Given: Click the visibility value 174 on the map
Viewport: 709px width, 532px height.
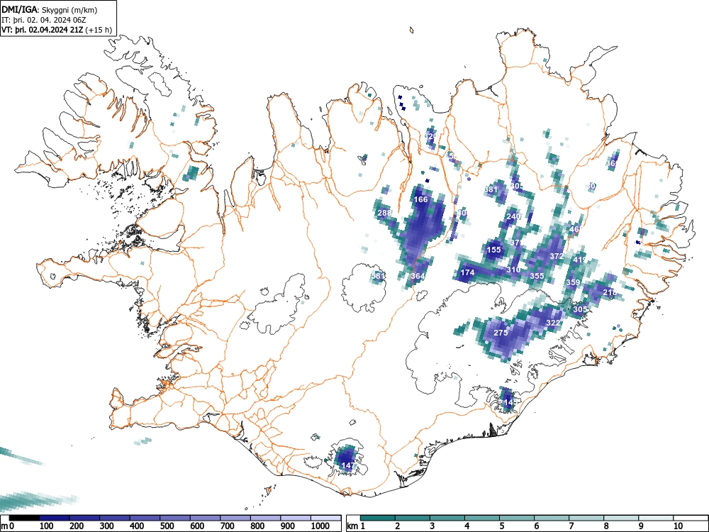Looking at the screenshot, I should tap(467, 272).
